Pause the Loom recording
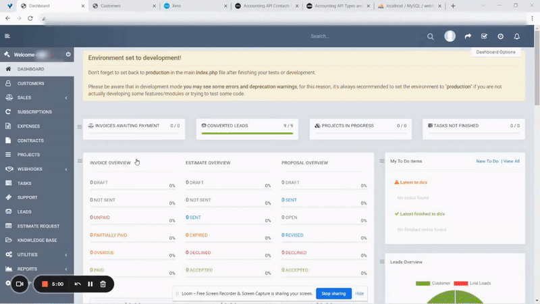The height and width of the screenshot is (304, 540). point(90,284)
